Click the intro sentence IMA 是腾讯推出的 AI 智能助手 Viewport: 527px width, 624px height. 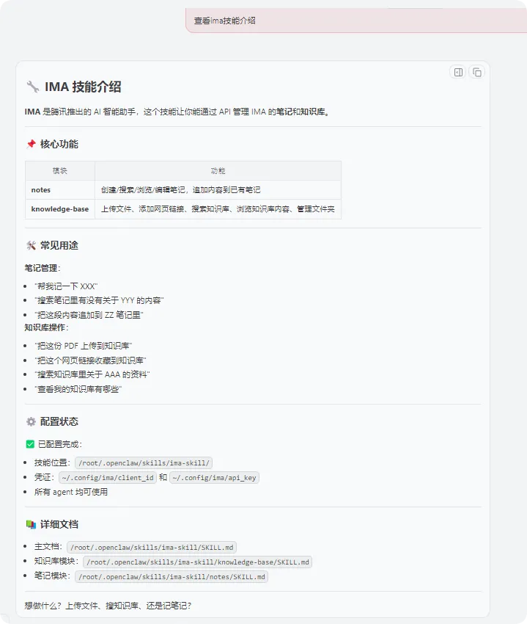[x=177, y=112]
